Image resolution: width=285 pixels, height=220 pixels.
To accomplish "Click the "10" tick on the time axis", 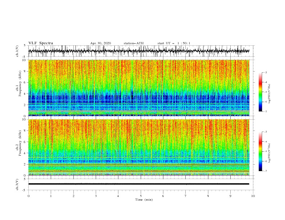I will tap(253, 196).
